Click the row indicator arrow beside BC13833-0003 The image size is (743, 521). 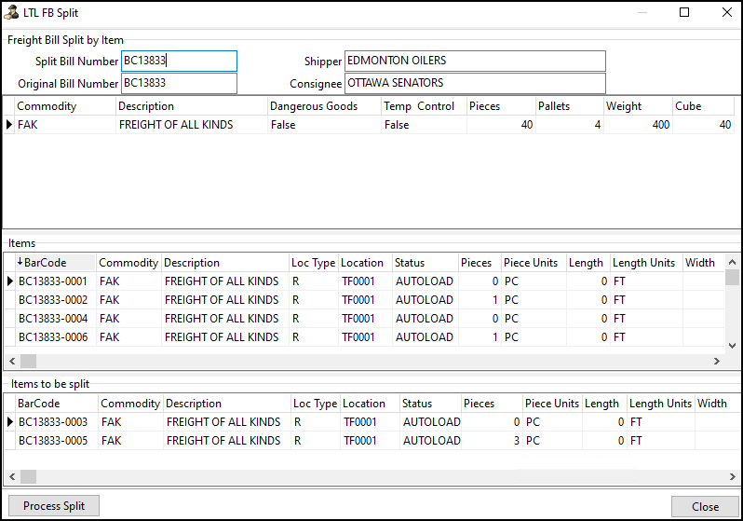[x=10, y=422]
